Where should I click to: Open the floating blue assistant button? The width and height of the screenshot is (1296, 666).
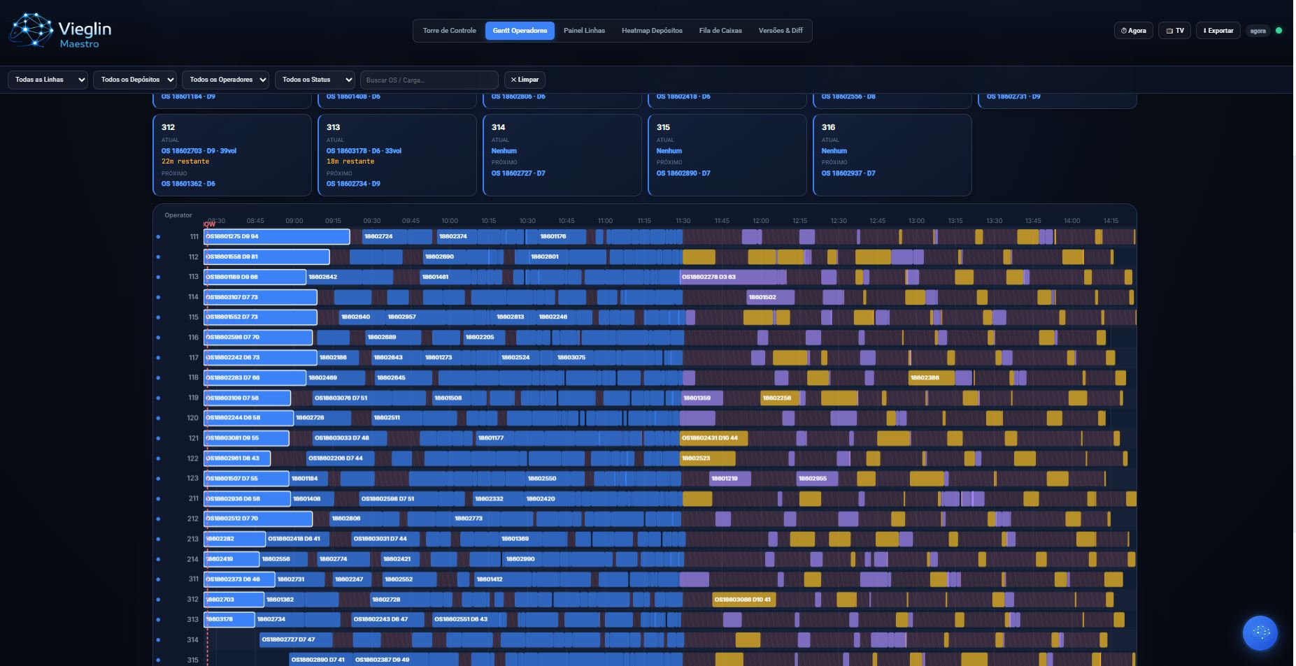tap(1260, 632)
